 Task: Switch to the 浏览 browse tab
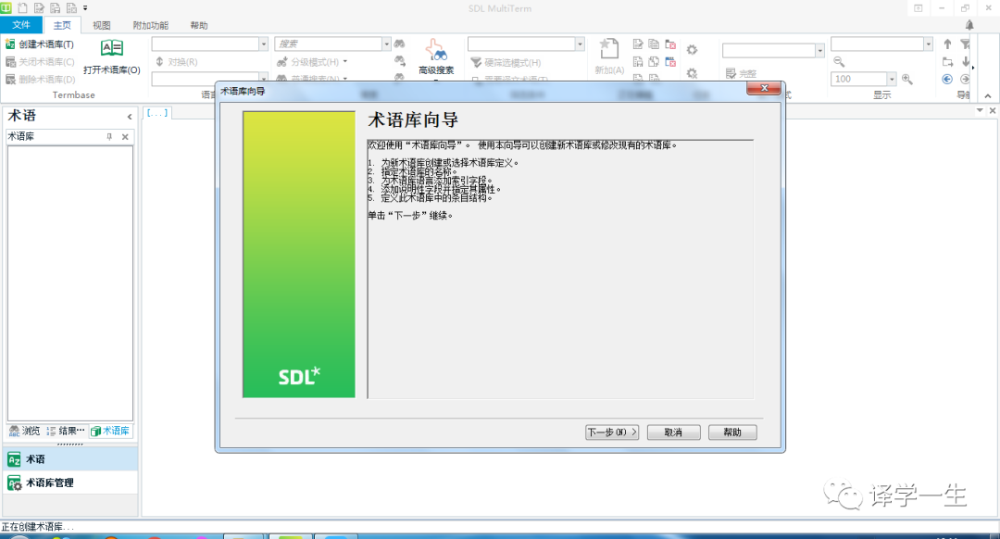(25, 432)
